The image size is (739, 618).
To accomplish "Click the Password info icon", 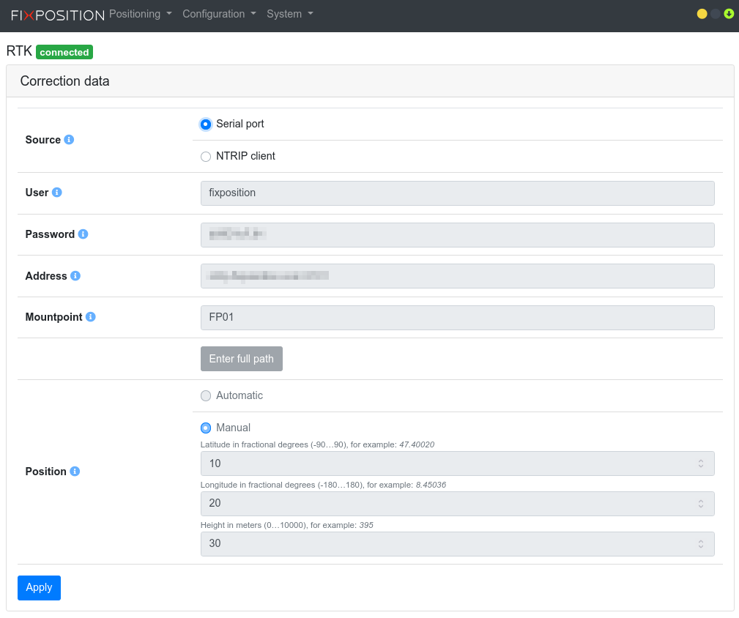I will [x=83, y=234].
